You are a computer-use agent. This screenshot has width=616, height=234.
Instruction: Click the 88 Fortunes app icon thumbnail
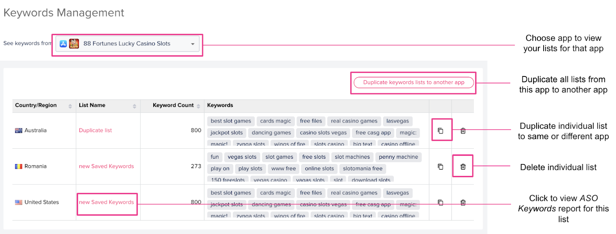[x=74, y=44]
